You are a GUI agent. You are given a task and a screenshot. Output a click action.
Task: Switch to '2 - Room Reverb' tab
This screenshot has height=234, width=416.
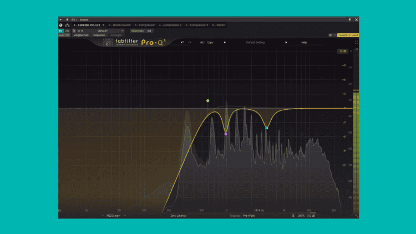pyautogui.click(x=119, y=25)
